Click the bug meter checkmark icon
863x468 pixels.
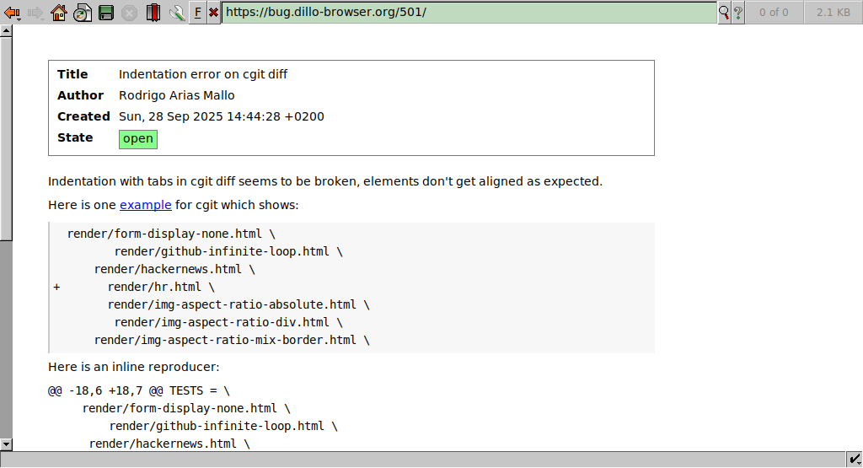[x=855, y=459]
